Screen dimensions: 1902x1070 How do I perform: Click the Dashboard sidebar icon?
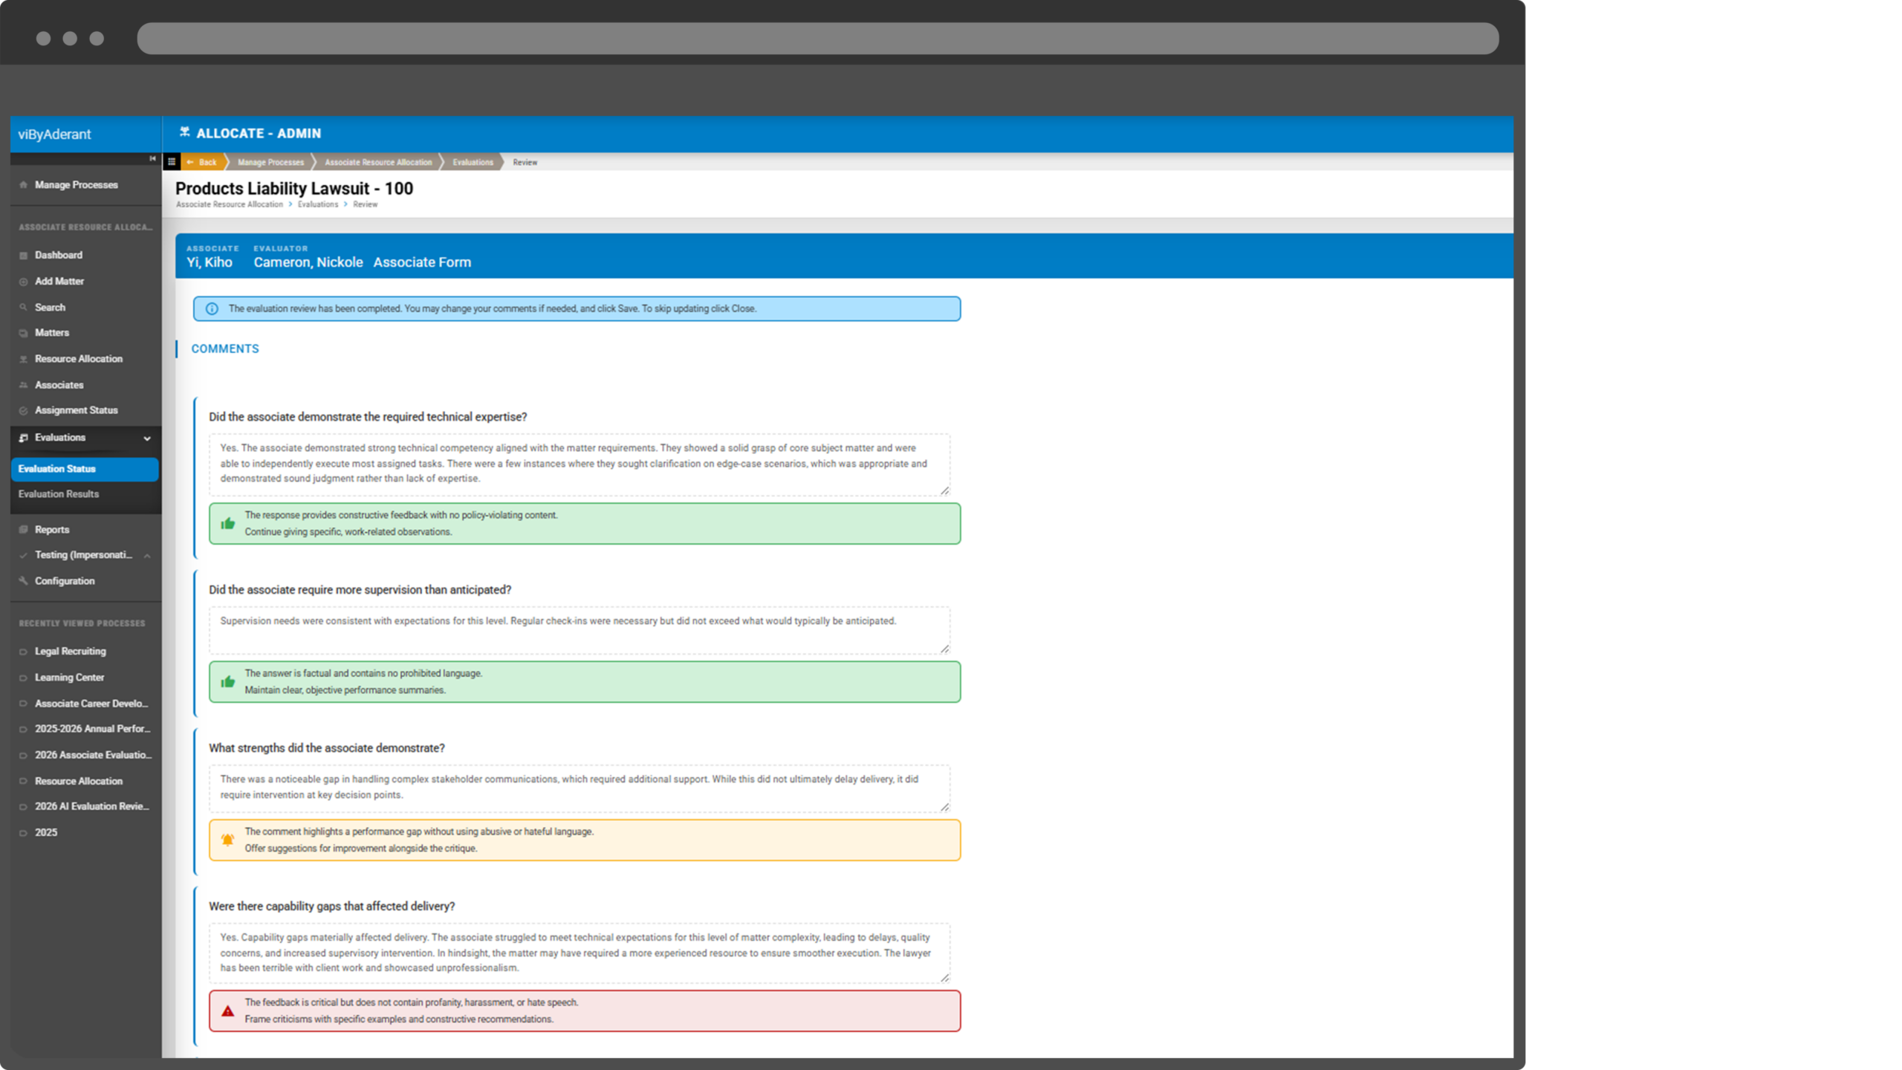coord(23,256)
